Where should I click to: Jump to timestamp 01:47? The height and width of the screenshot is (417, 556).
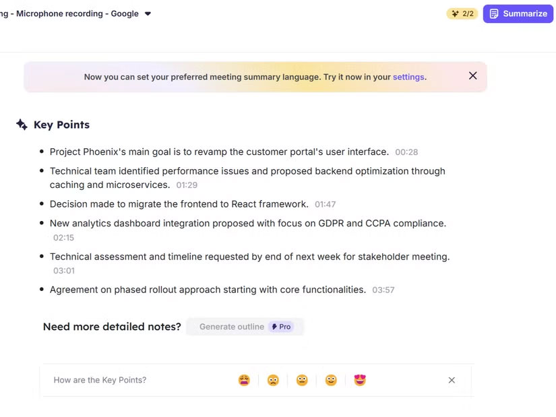pos(325,204)
